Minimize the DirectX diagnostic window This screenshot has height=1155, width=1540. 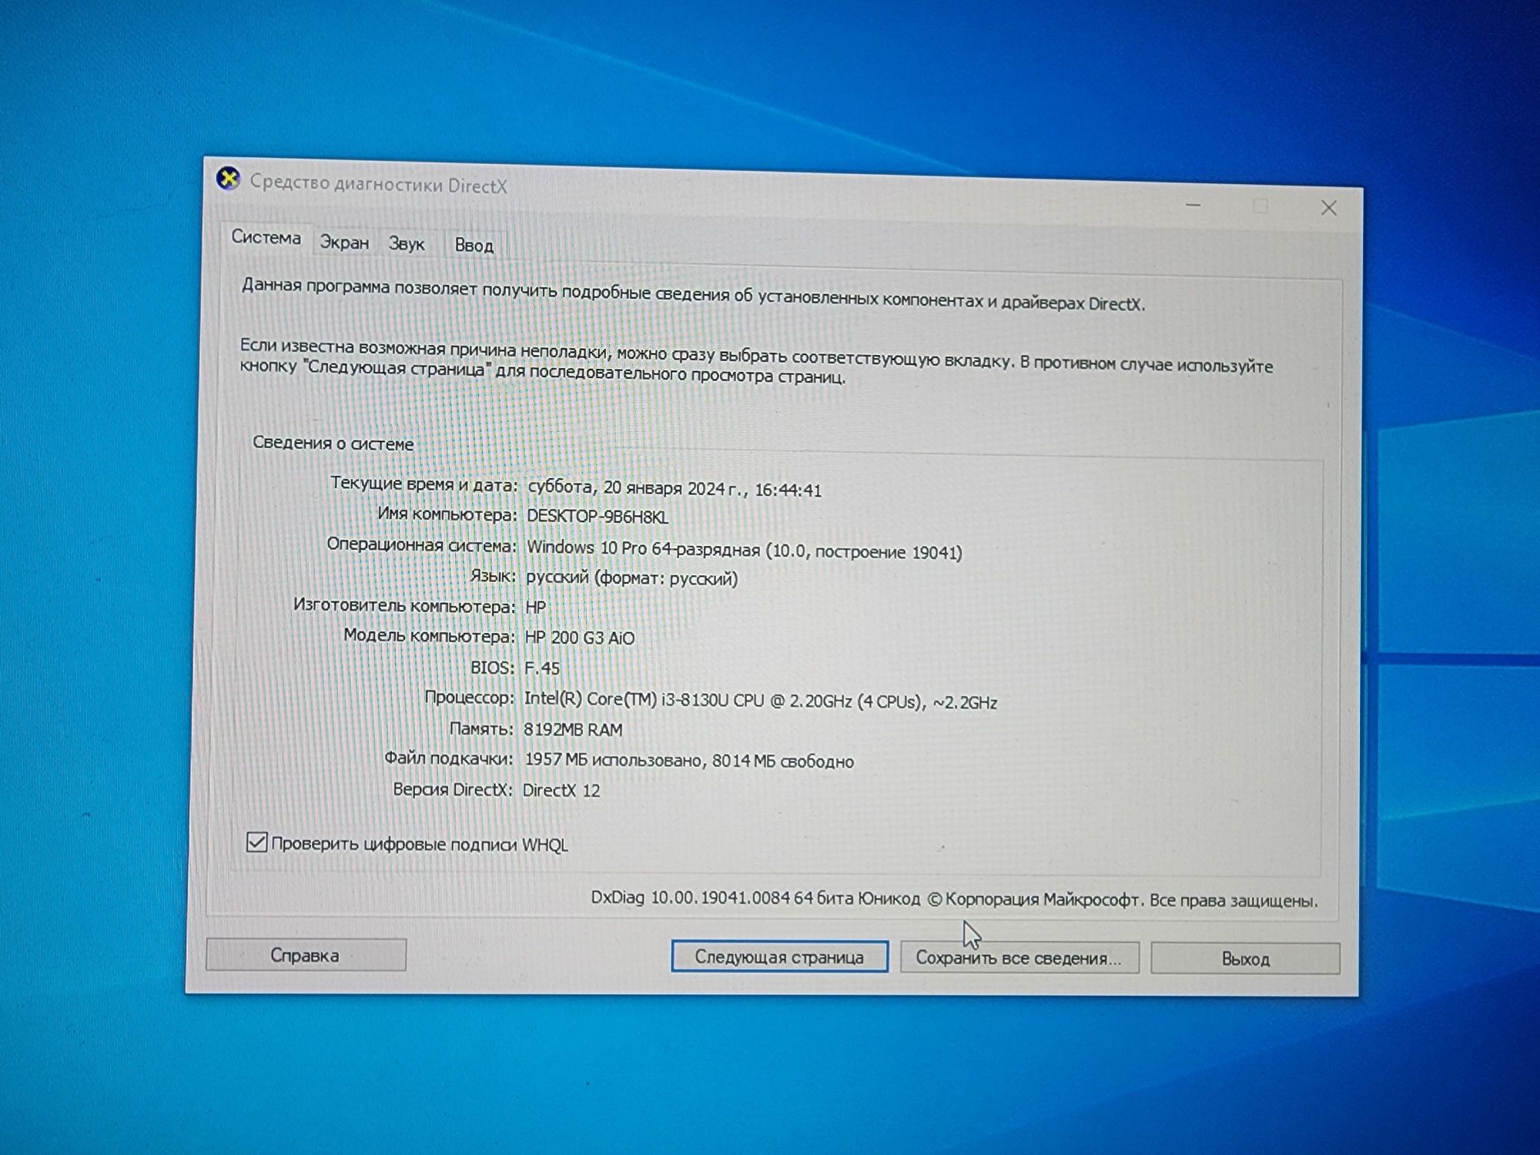(1193, 205)
